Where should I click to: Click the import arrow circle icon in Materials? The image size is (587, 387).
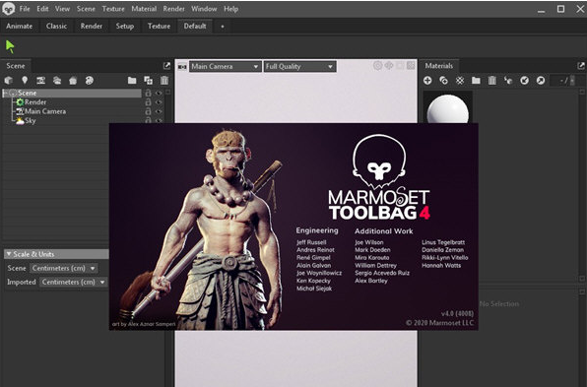click(524, 80)
